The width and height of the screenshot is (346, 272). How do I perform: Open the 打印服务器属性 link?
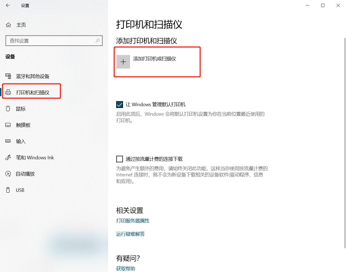133,221
